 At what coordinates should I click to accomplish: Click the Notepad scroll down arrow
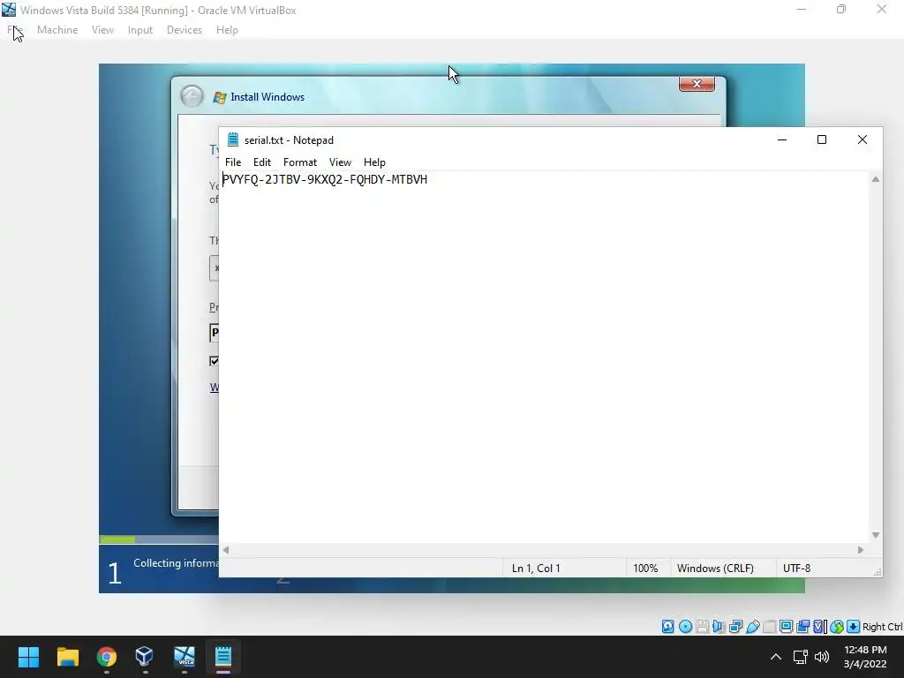875,535
